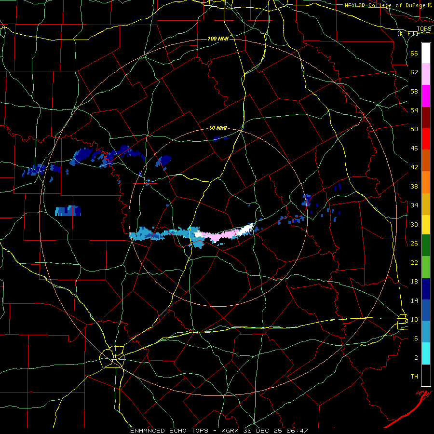Click the legend value '2'

point(416,358)
